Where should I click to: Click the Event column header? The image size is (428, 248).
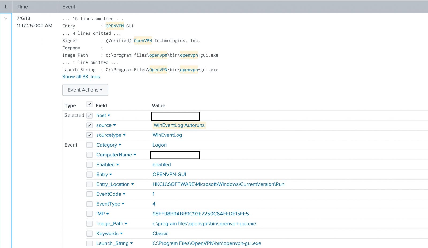click(x=69, y=7)
